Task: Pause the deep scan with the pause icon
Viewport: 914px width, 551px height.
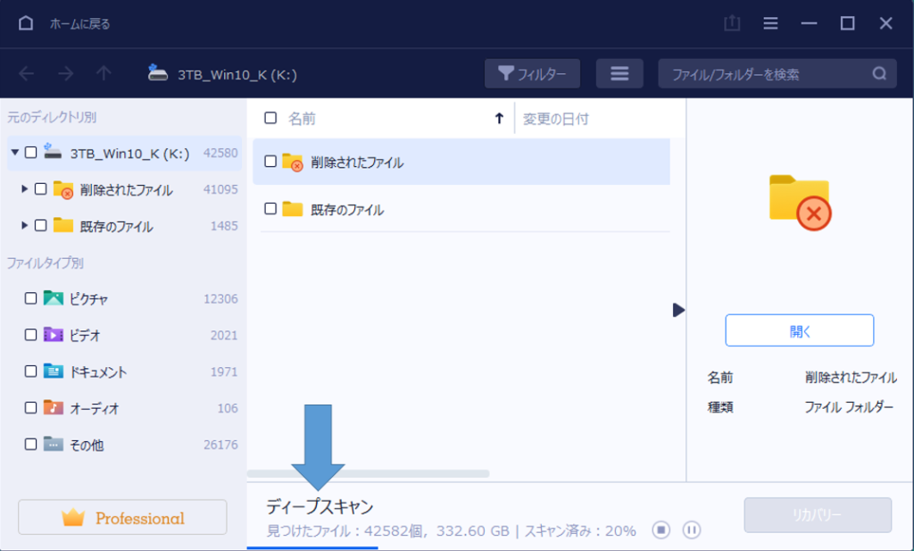Action: point(692,530)
